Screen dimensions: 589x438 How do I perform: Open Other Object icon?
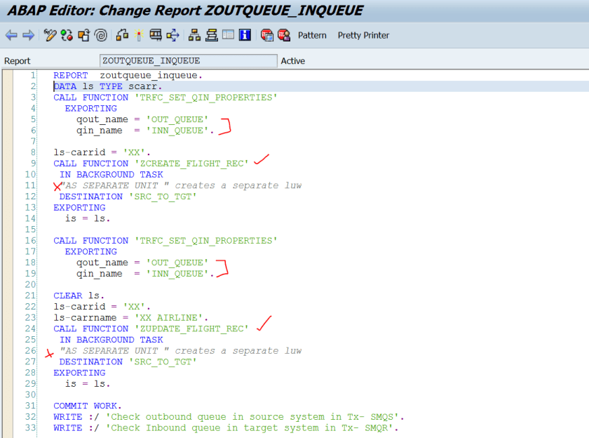click(x=83, y=35)
